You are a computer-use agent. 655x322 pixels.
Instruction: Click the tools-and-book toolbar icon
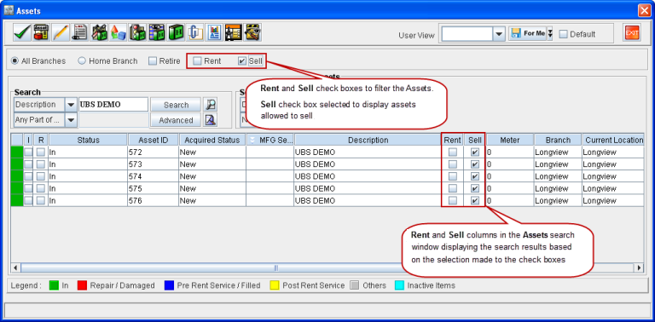[x=100, y=32]
